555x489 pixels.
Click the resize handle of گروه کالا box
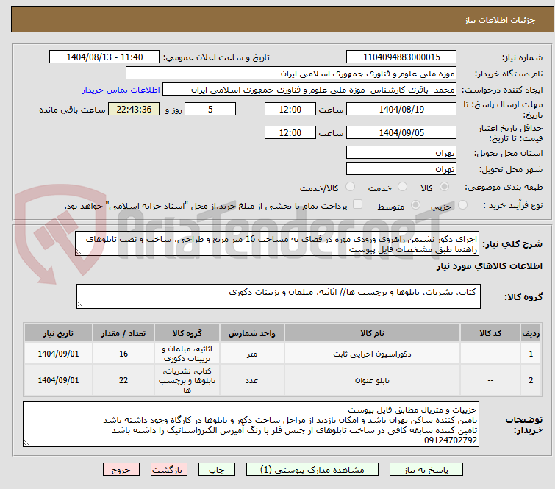click(x=80, y=305)
